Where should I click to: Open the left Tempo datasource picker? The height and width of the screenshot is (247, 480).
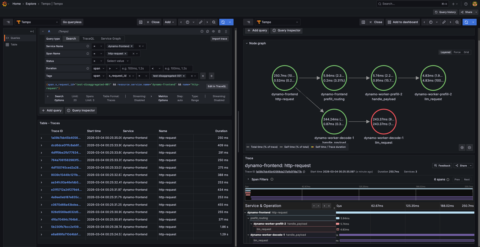37,22
